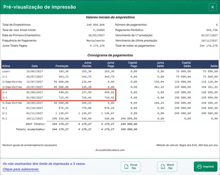Click the 361,32 Juros Saldo value
This screenshot has width=220, height=175.
(x=159, y=87)
